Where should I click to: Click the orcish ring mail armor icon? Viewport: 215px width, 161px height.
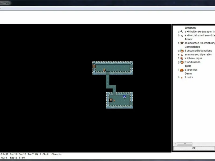point(182,43)
